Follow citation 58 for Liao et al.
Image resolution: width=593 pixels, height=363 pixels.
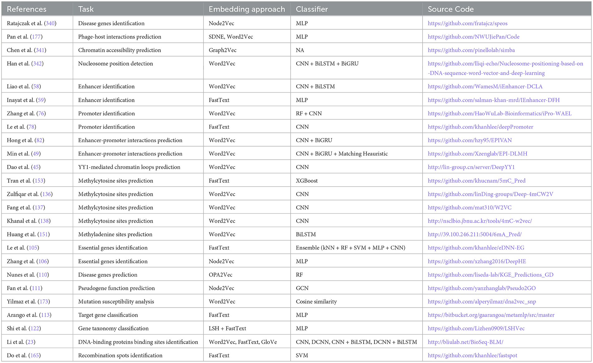pos(36,87)
